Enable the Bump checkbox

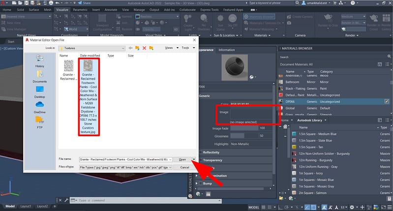pyautogui.click(x=202, y=183)
